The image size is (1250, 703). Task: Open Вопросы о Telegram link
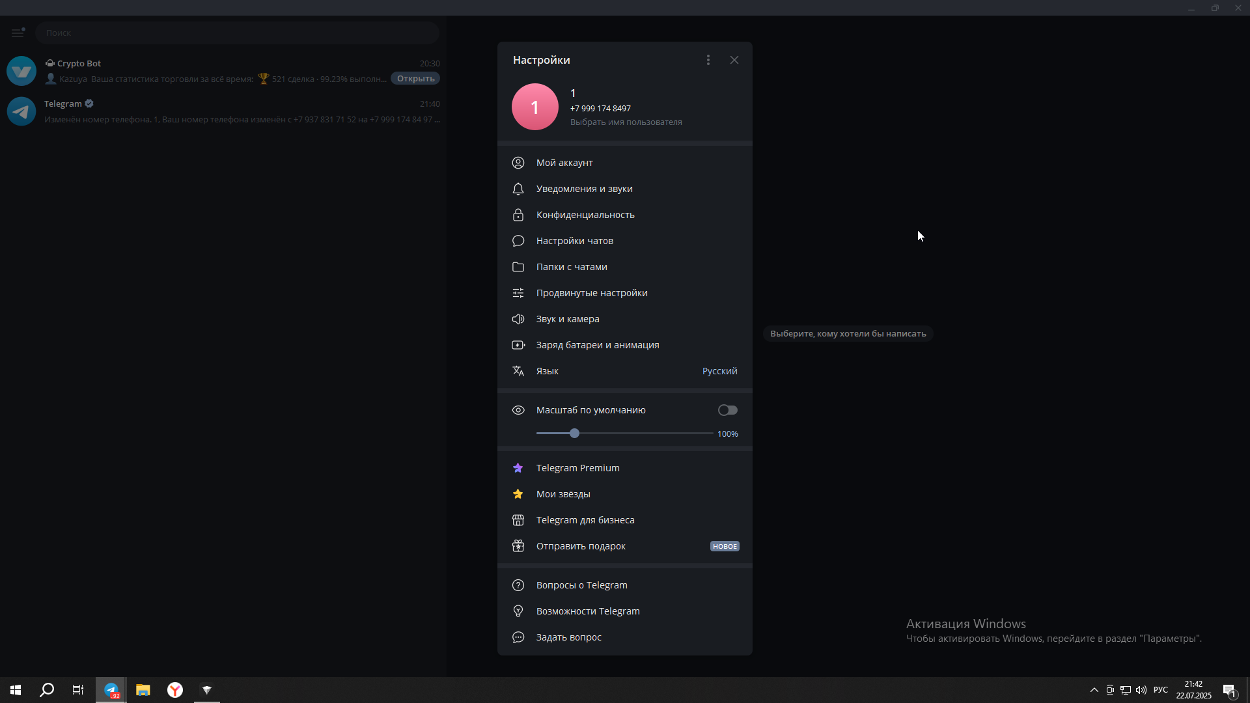point(625,585)
